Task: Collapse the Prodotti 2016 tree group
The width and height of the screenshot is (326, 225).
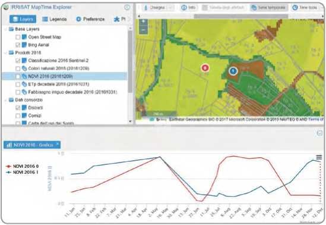Action: (x=6, y=53)
